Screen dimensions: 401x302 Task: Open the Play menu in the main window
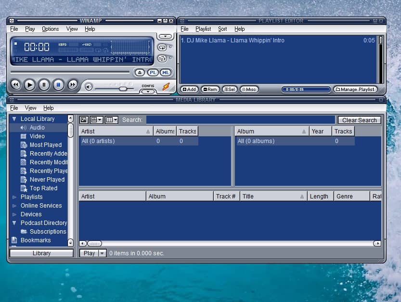[29, 29]
